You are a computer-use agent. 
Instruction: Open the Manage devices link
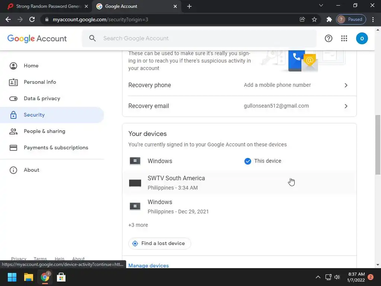click(148, 266)
